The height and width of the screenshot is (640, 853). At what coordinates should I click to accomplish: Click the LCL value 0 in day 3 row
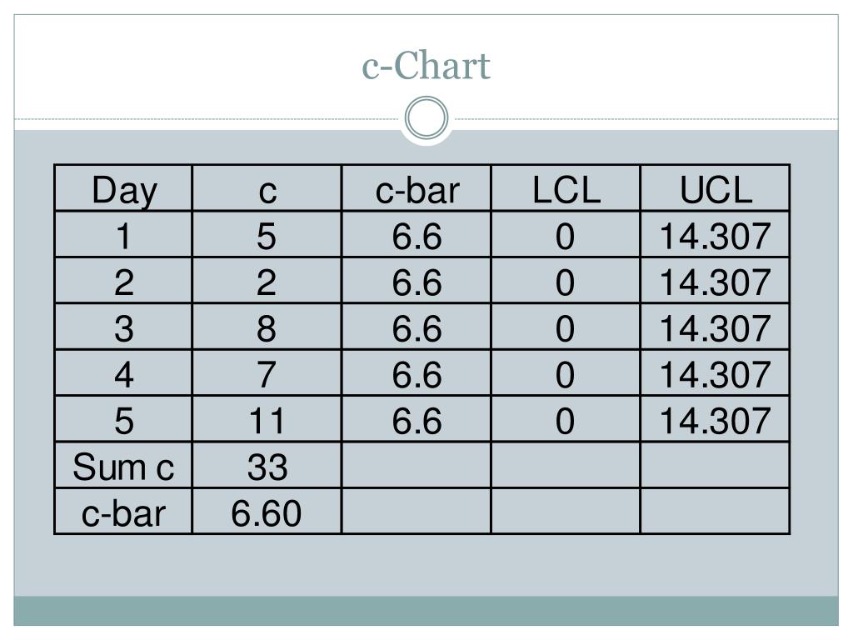tap(566, 327)
